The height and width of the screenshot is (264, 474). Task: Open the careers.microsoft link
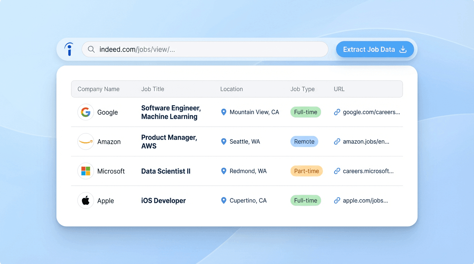368,171
